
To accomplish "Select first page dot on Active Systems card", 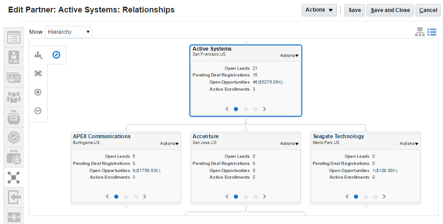I will pyautogui.click(x=236, y=109).
